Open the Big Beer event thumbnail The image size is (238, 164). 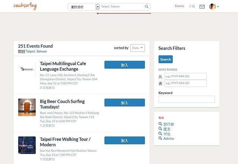point(27,107)
